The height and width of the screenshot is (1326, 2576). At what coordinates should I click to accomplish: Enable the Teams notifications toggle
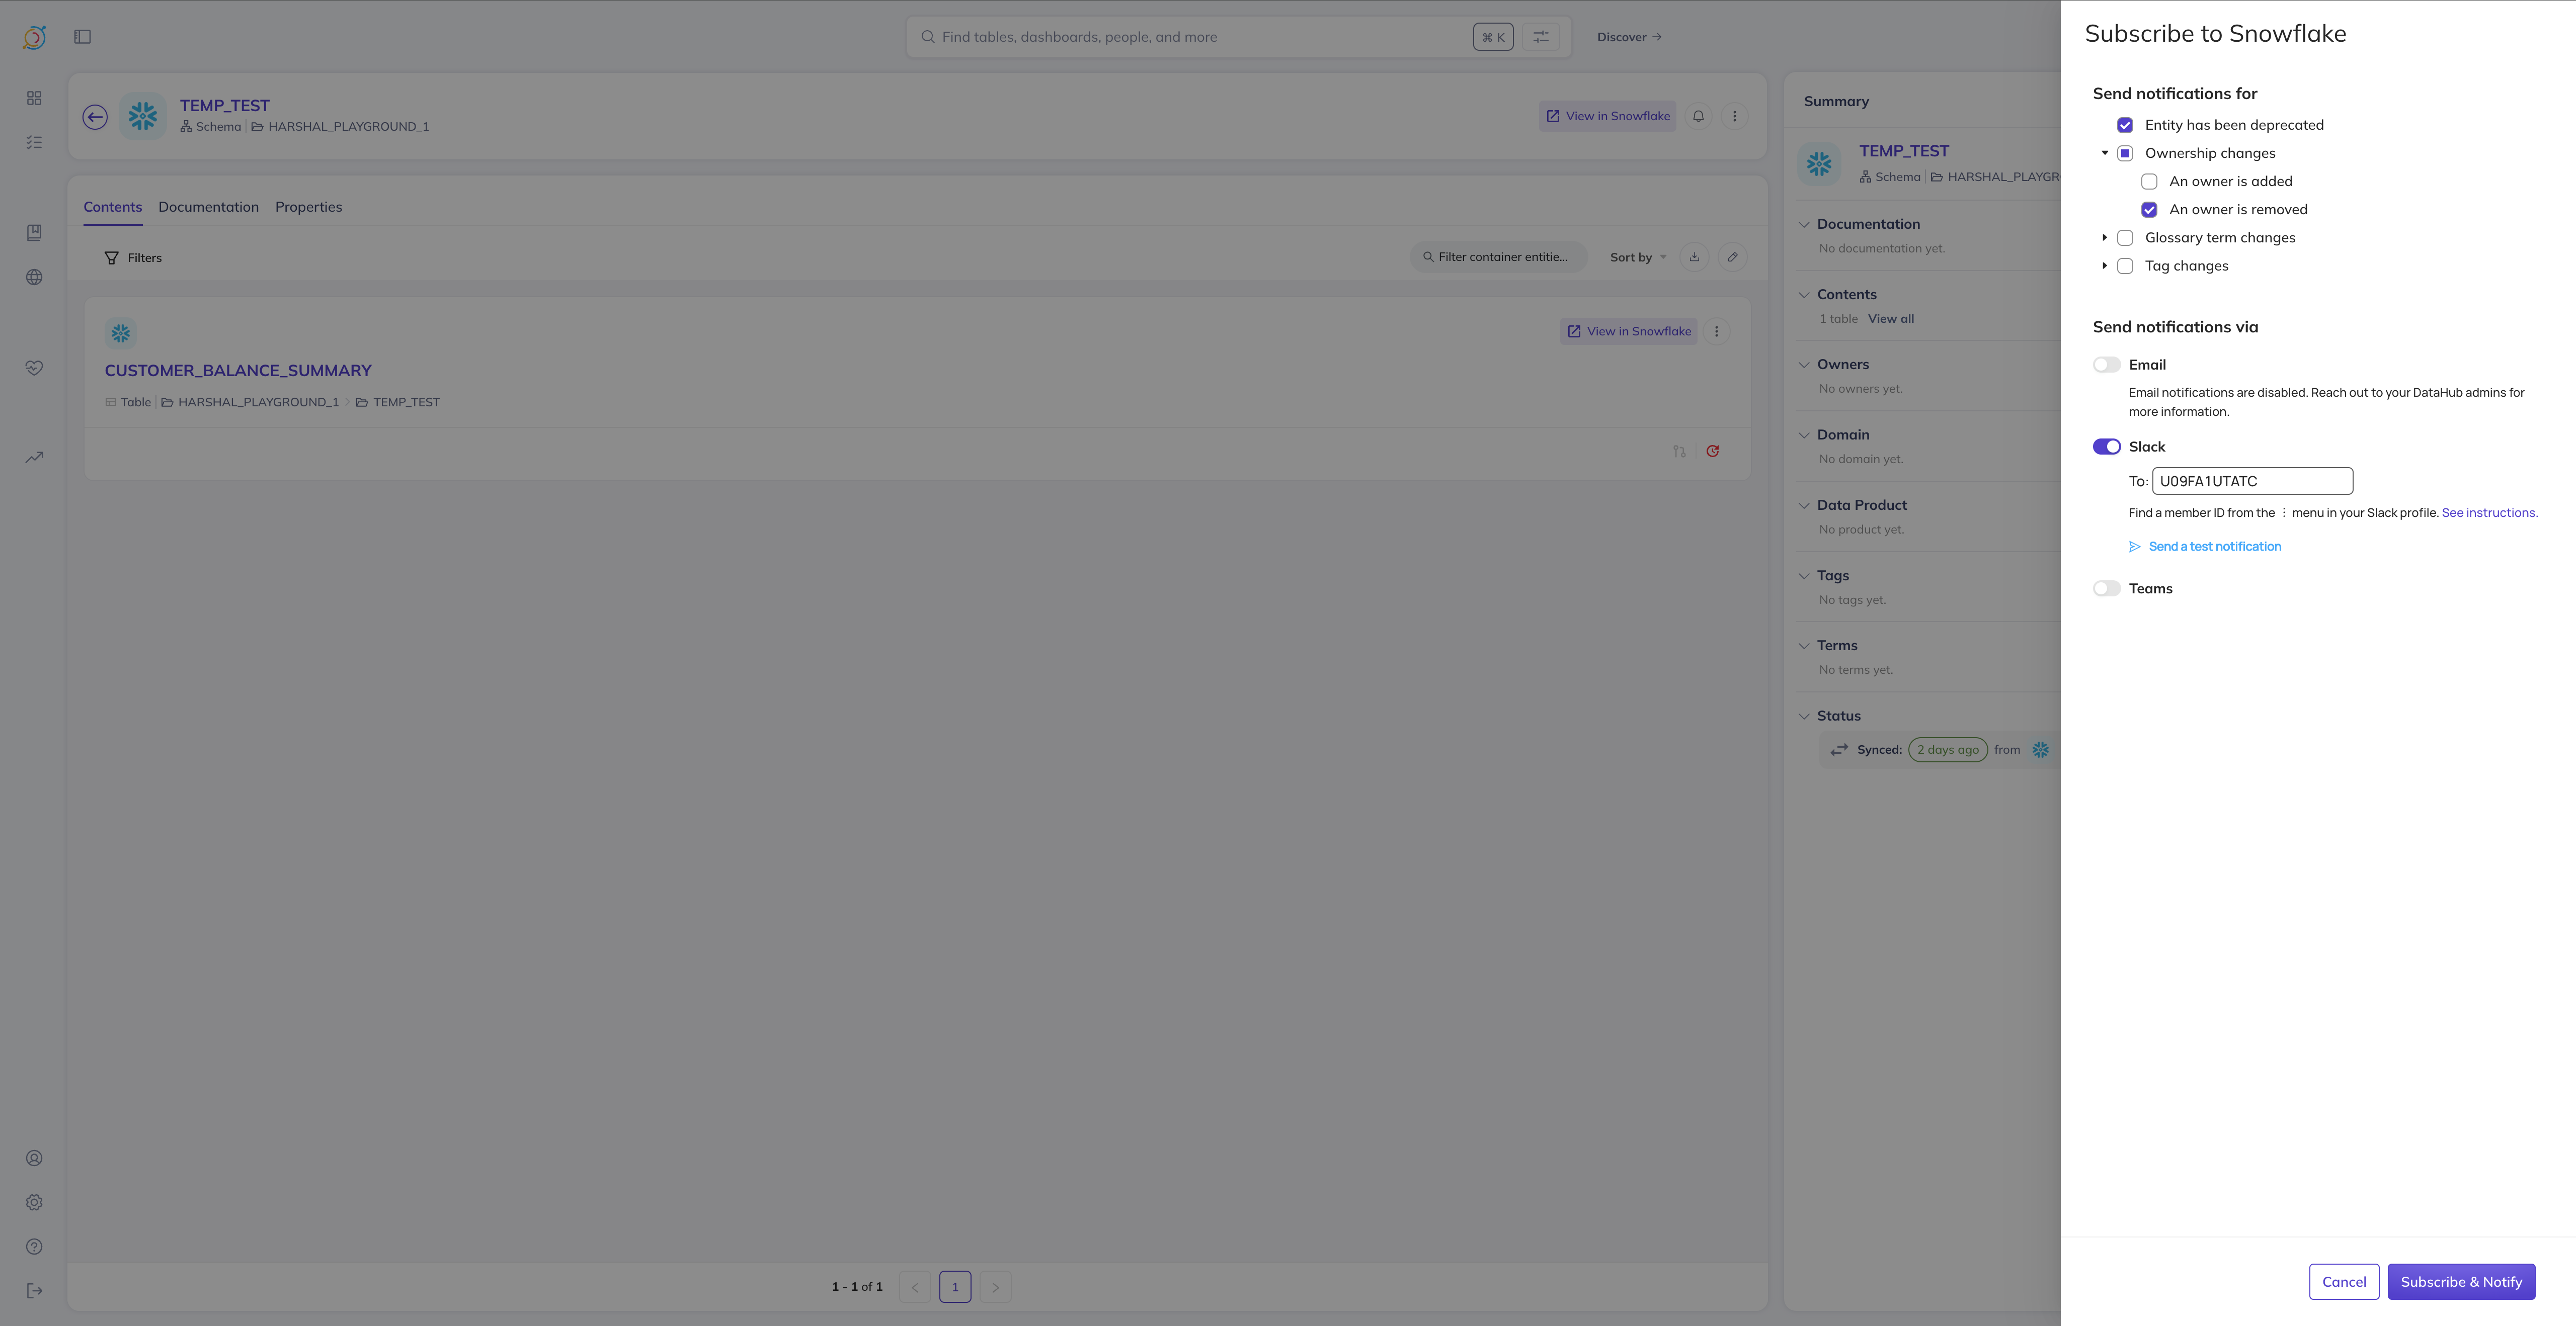[x=2106, y=588]
